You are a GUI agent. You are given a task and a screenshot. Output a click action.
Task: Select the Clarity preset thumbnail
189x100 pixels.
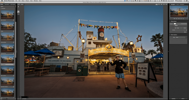tap(7, 26)
